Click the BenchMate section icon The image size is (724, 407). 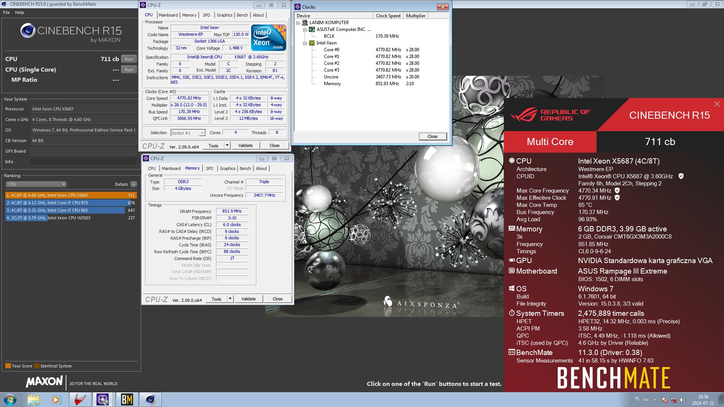pyautogui.click(x=512, y=352)
